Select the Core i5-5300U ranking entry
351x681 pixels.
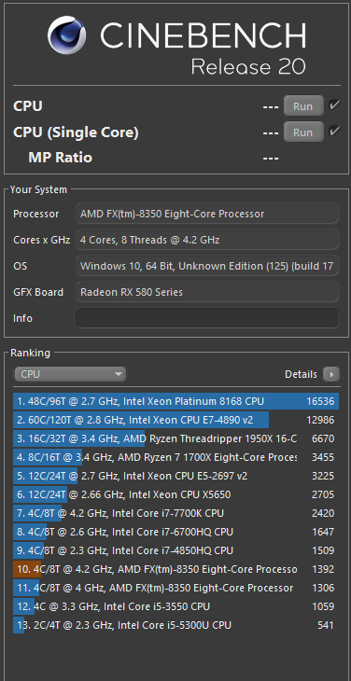(x=175, y=625)
